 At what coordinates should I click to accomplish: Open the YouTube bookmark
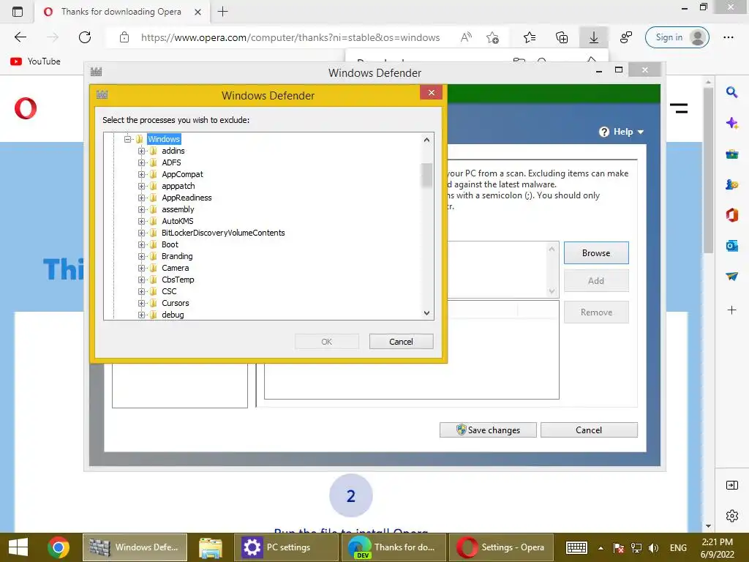(x=35, y=61)
